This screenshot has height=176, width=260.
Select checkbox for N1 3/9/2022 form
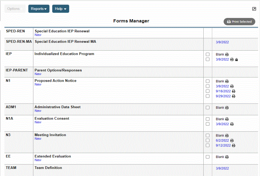pyautogui.click(x=208, y=86)
